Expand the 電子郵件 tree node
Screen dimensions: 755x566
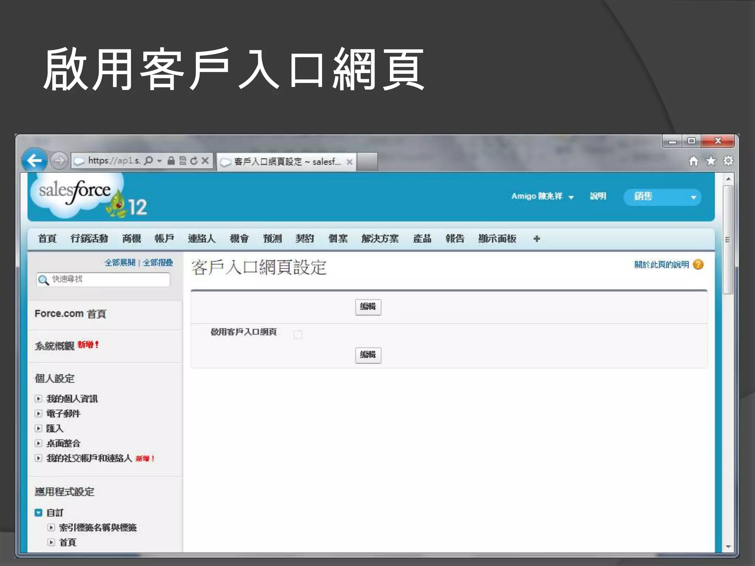tap(38, 413)
